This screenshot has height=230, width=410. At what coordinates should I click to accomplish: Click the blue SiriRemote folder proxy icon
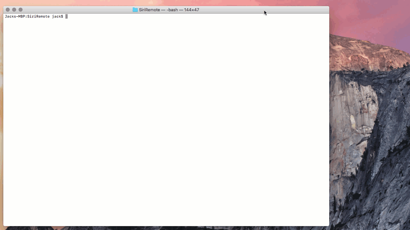(135, 10)
